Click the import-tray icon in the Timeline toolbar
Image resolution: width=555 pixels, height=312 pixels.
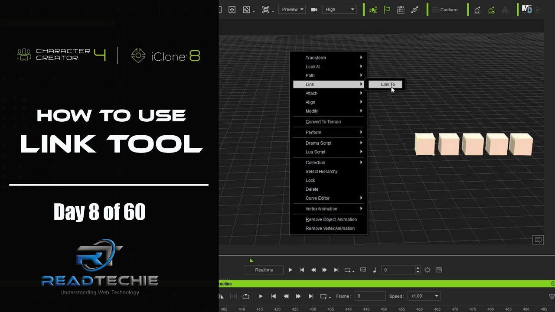246,296
